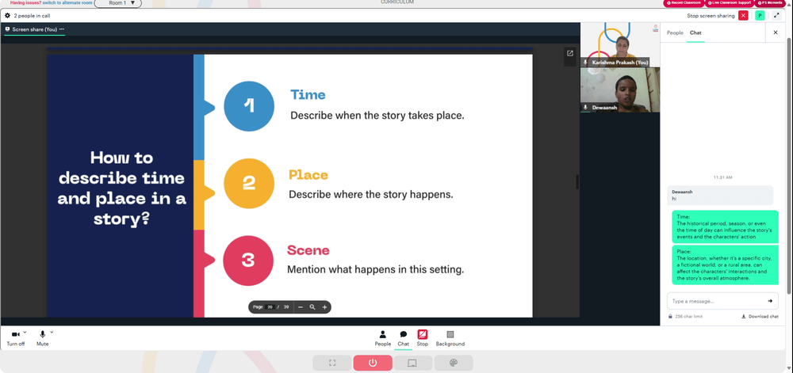Switch to the People tab
Image resolution: width=793 pixels, height=373 pixels.
pyautogui.click(x=675, y=32)
